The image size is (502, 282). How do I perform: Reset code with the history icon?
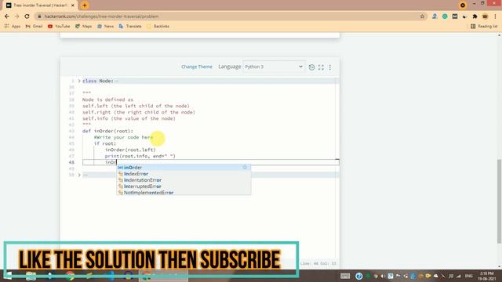click(x=311, y=67)
